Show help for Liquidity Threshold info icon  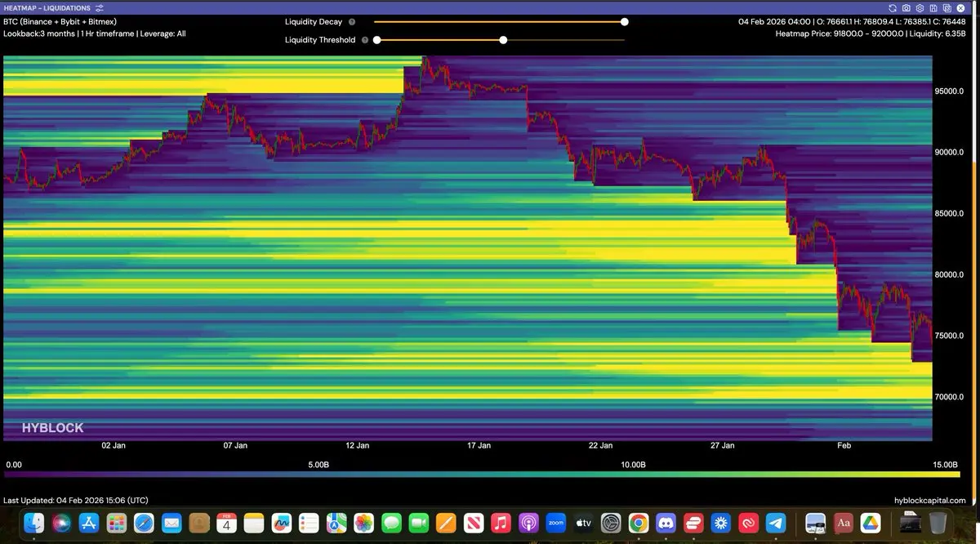click(x=364, y=39)
